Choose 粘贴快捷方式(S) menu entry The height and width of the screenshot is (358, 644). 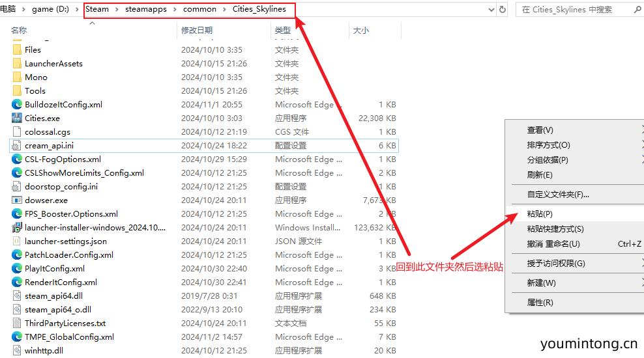pyautogui.click(x=575, y=229)
